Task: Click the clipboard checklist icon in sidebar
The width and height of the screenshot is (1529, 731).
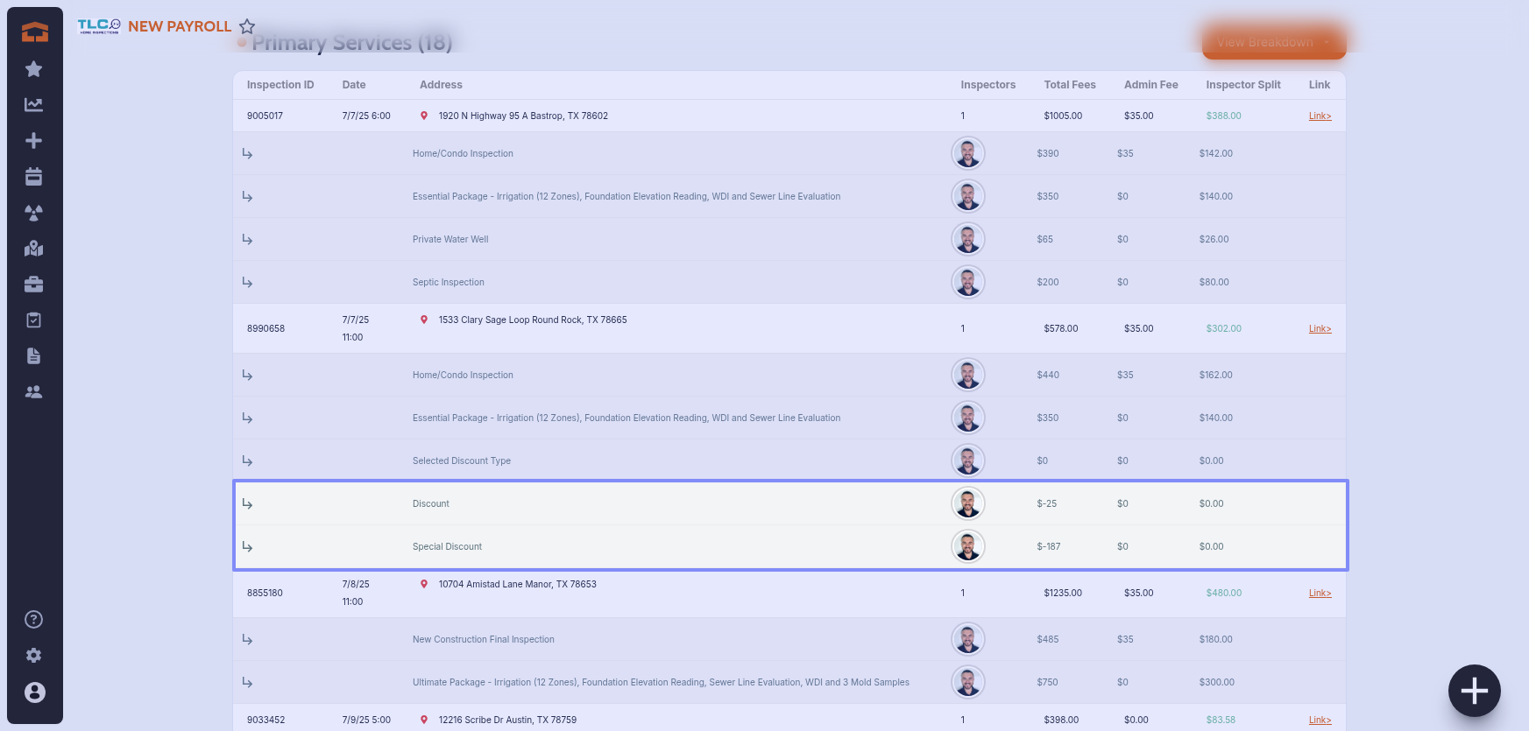Action: [x=34, y=320]
